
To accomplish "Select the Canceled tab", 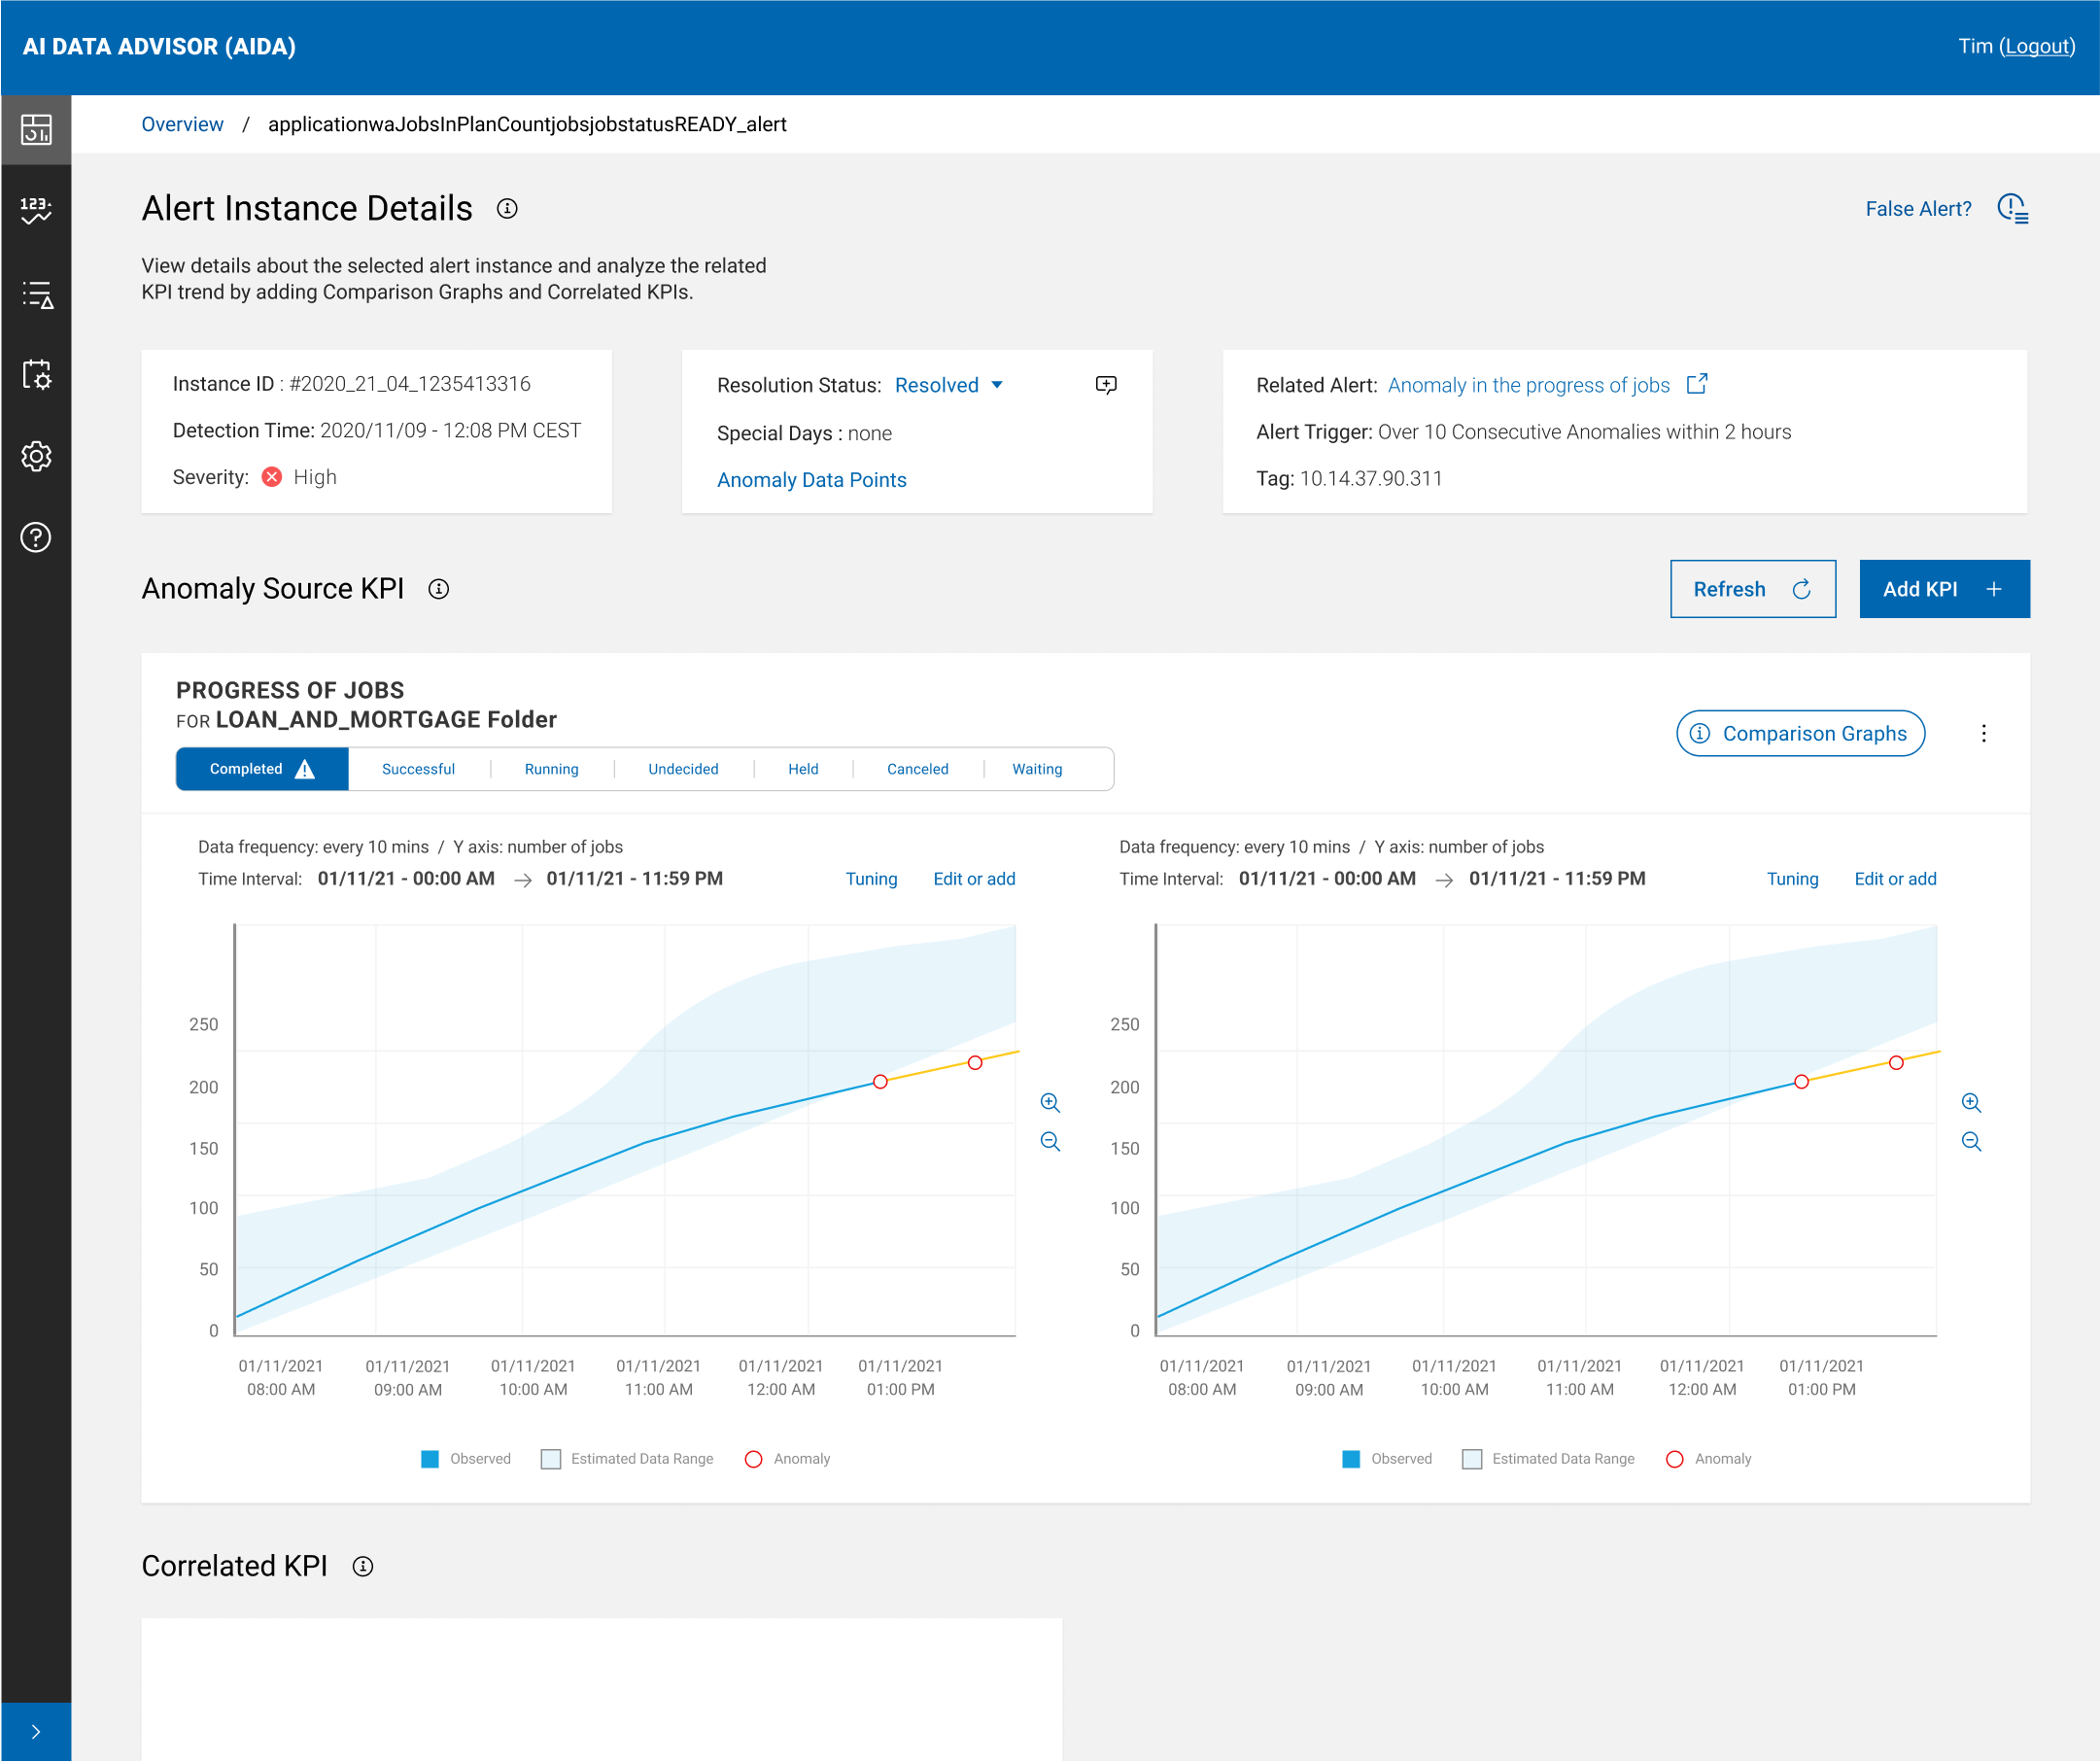I will 917,769.
